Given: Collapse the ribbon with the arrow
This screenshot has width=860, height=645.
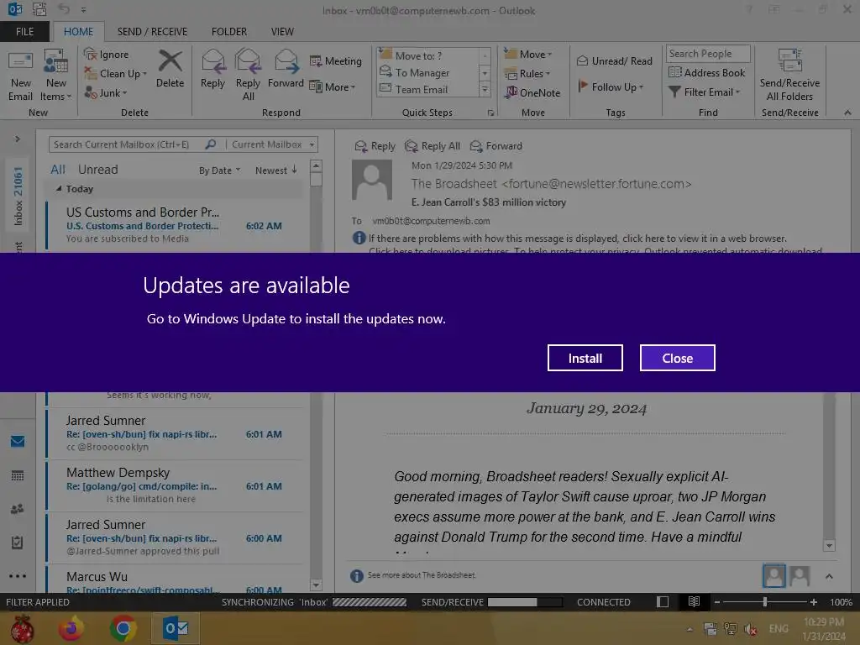Looking at the screenshot, I should (848, 113).
